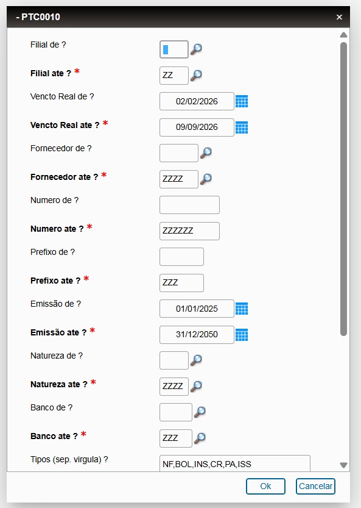Open calendar for Vencto Real ate
The height and width of the screenshot is (508, 361).
click(x=242, y=127)
